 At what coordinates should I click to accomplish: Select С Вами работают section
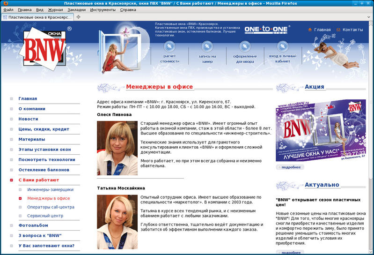pos(39,180)
